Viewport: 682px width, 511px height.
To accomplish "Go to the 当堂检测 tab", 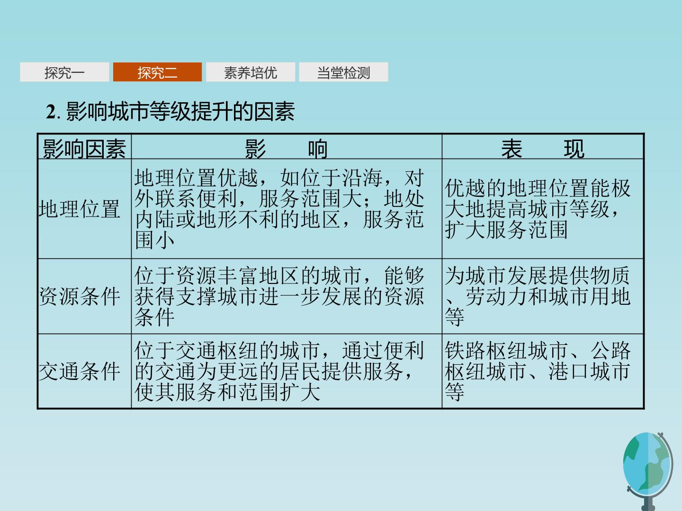I will click(343, 72).
